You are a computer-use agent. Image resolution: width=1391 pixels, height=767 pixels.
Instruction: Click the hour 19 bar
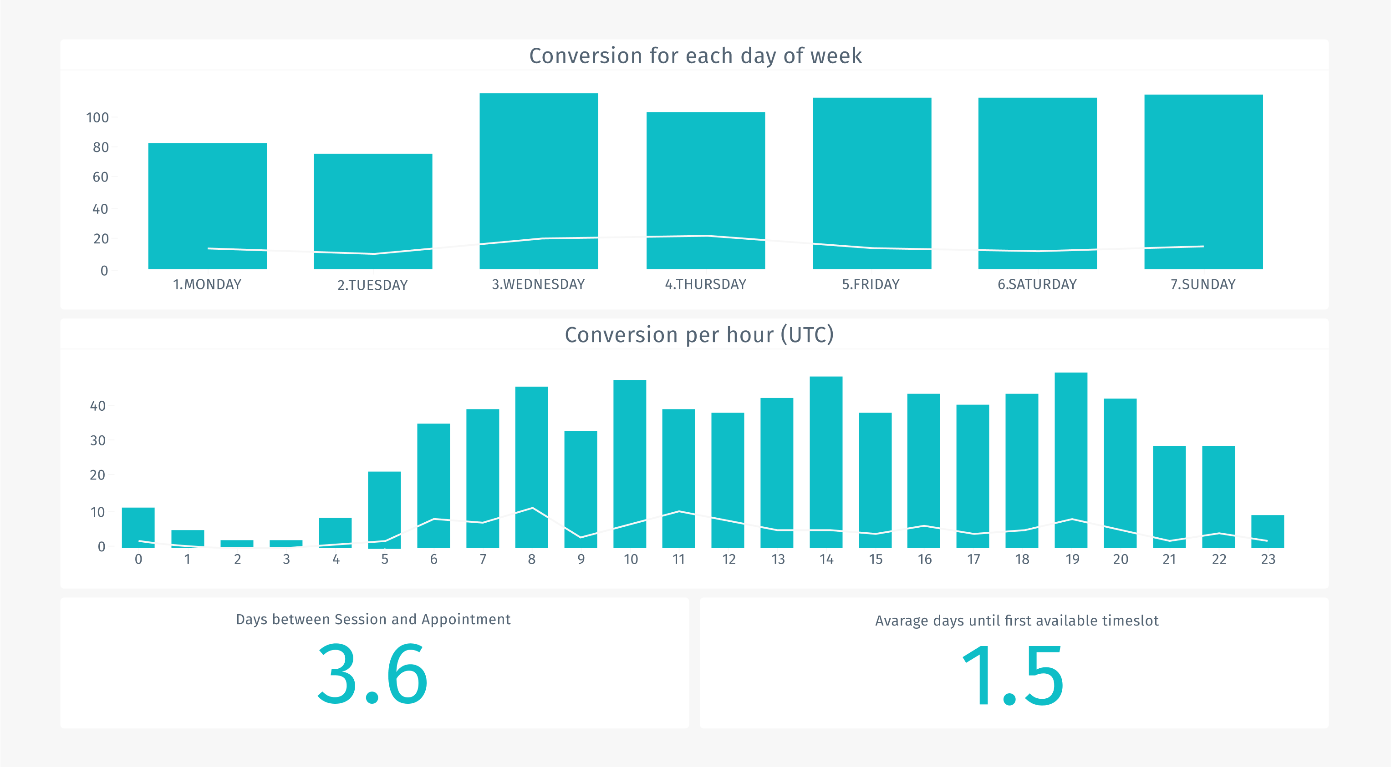(1071, 460)
